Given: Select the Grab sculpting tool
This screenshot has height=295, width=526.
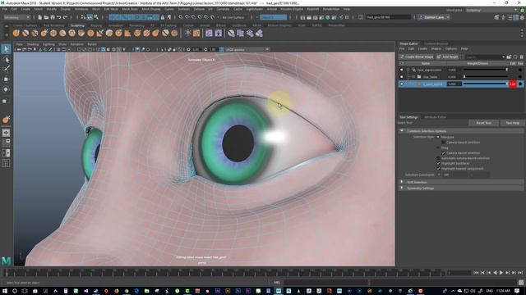Looking at the screenshot, I should pyautogui.click(x=44, y=33).
